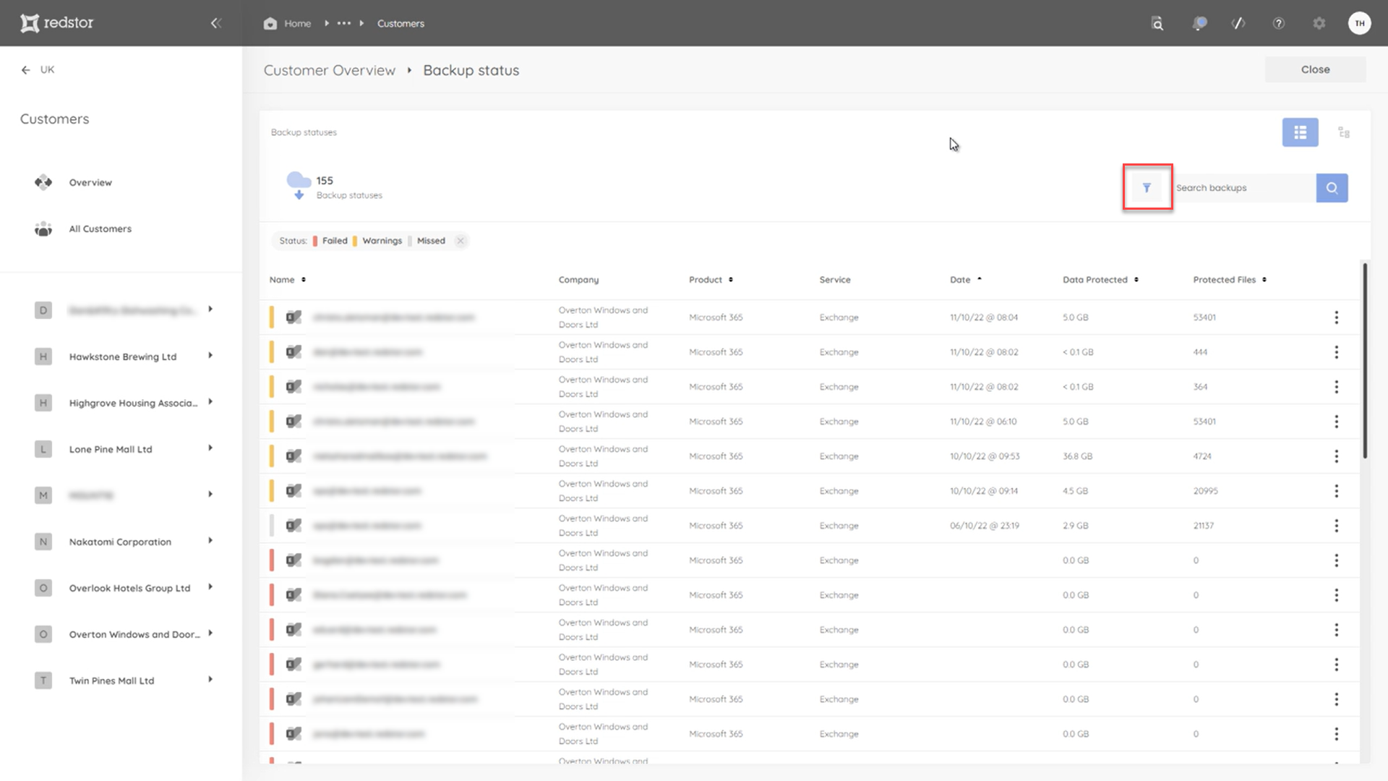The width and height of the screenshot is (1388, 781).
Task: Click the Company column header
Action: tap(578, 280)
